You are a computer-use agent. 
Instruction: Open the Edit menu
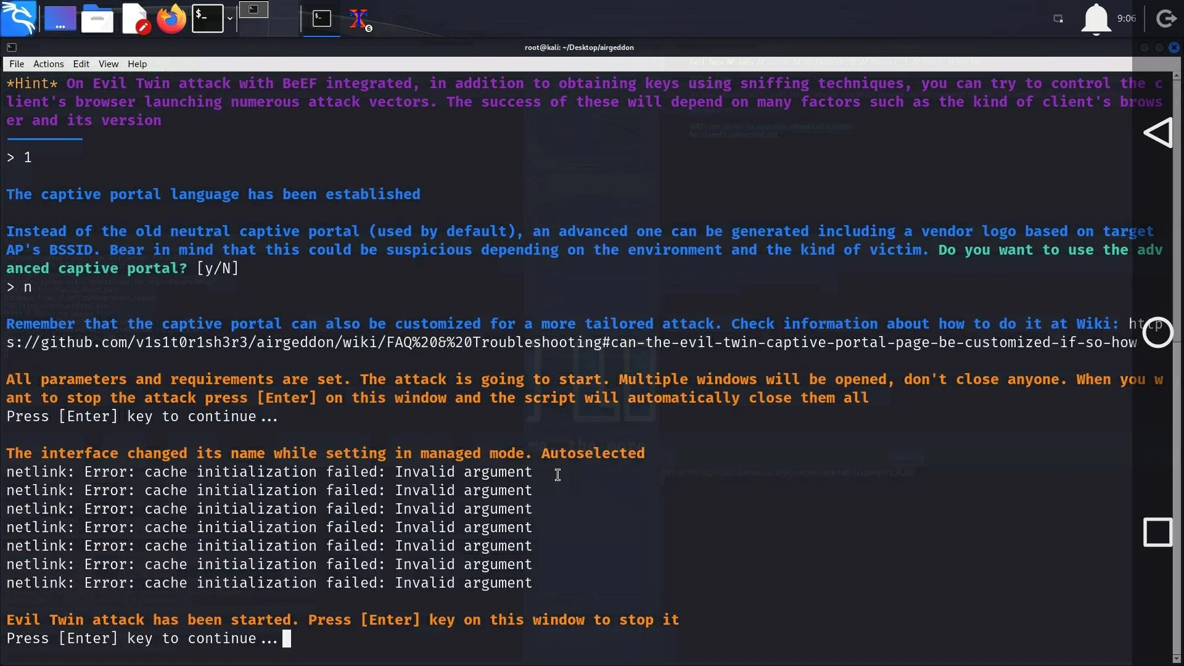[x=81, y=64]
